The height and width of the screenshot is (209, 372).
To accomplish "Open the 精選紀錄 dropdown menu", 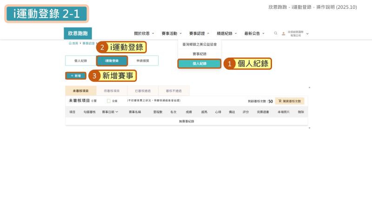I will pos(227,33).
